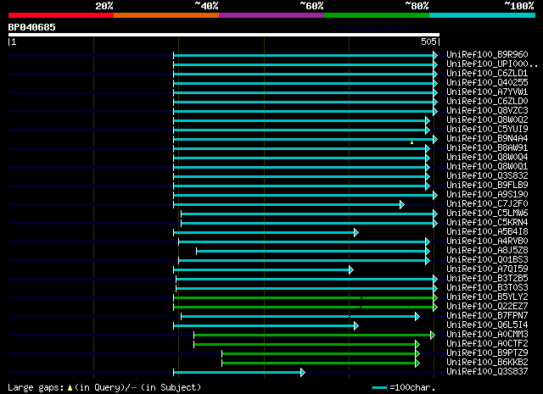Select the UniRef100_B5YLY2 hit name

(x=487, y=297)
